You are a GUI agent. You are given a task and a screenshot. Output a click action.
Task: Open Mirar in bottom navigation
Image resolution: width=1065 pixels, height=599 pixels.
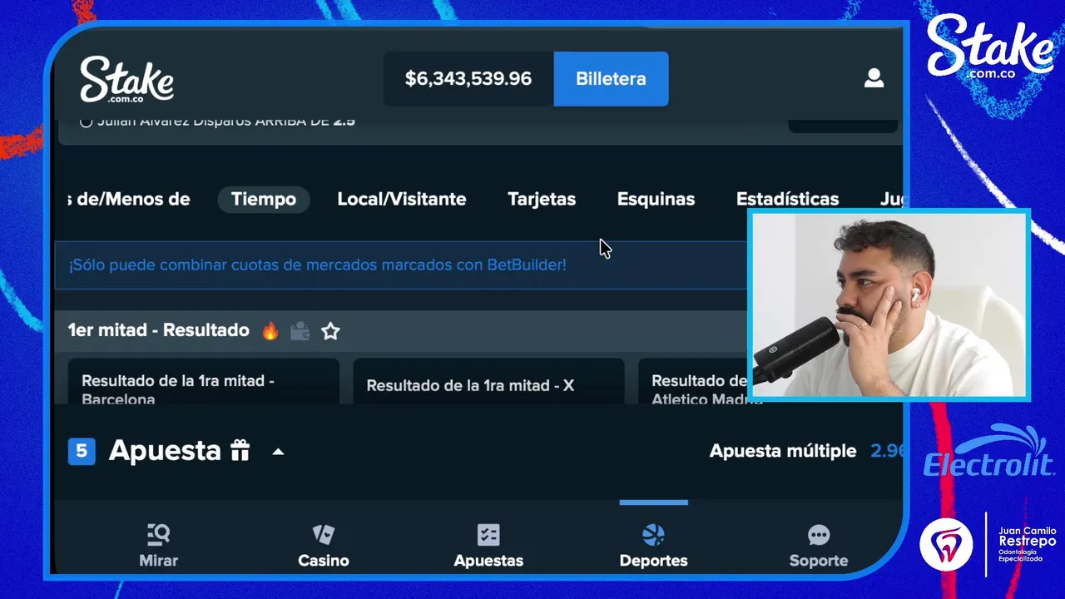[x=158, y=546]
